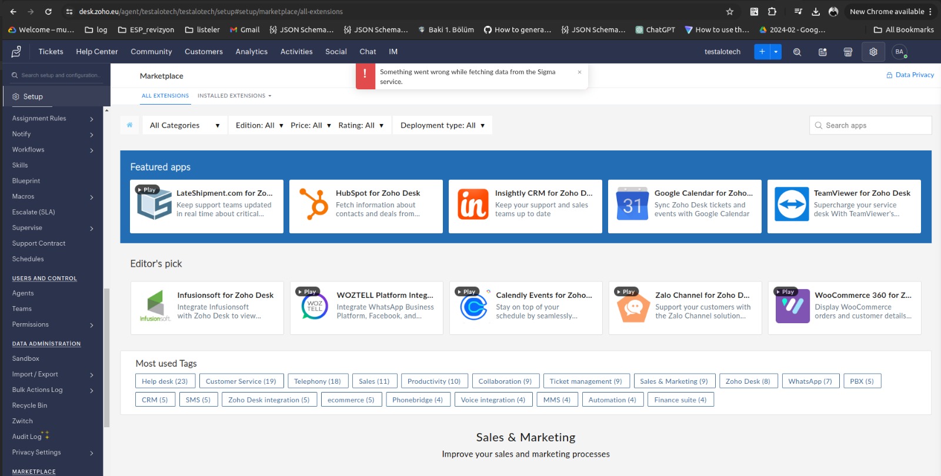Open the Chrome profile avatar
The image size is (941, 476).
[x=833, y=11]
